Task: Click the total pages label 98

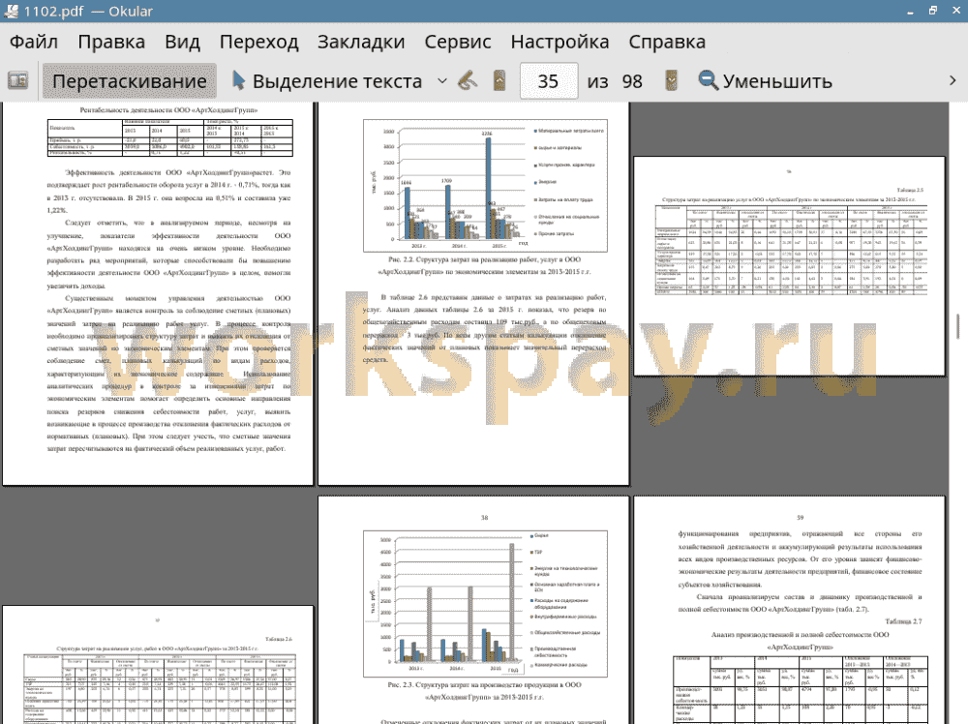Action: coord(631,81)
